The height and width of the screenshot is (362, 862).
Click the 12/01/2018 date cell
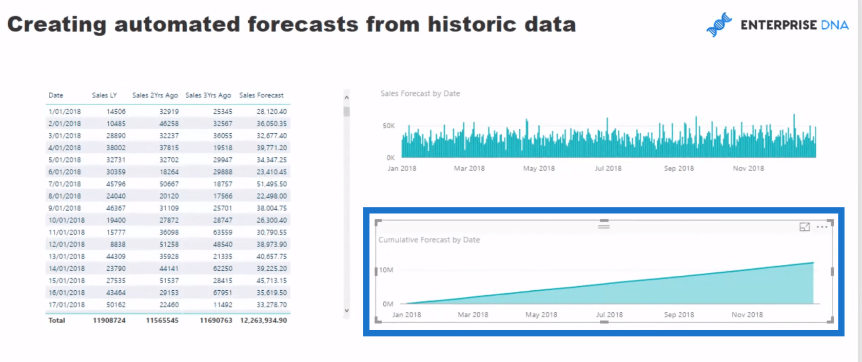(x=67, y=244)
